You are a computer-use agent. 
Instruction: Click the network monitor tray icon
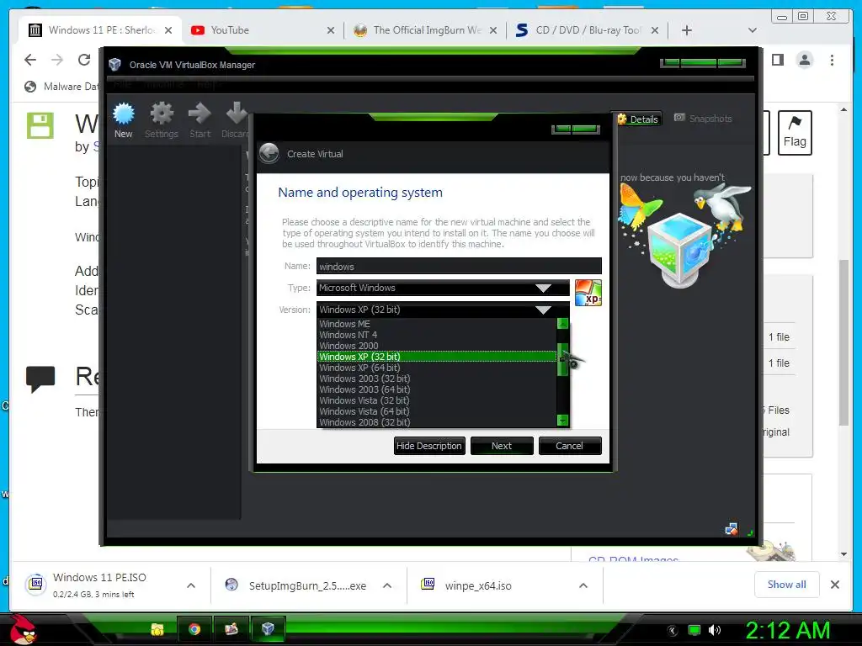pos(694,630)
